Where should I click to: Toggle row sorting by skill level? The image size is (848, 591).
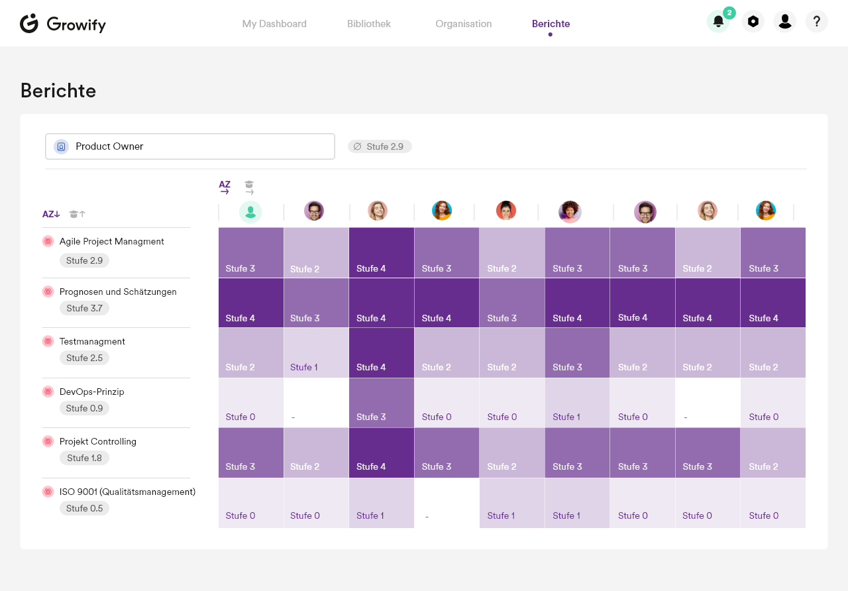pos(78,214)
